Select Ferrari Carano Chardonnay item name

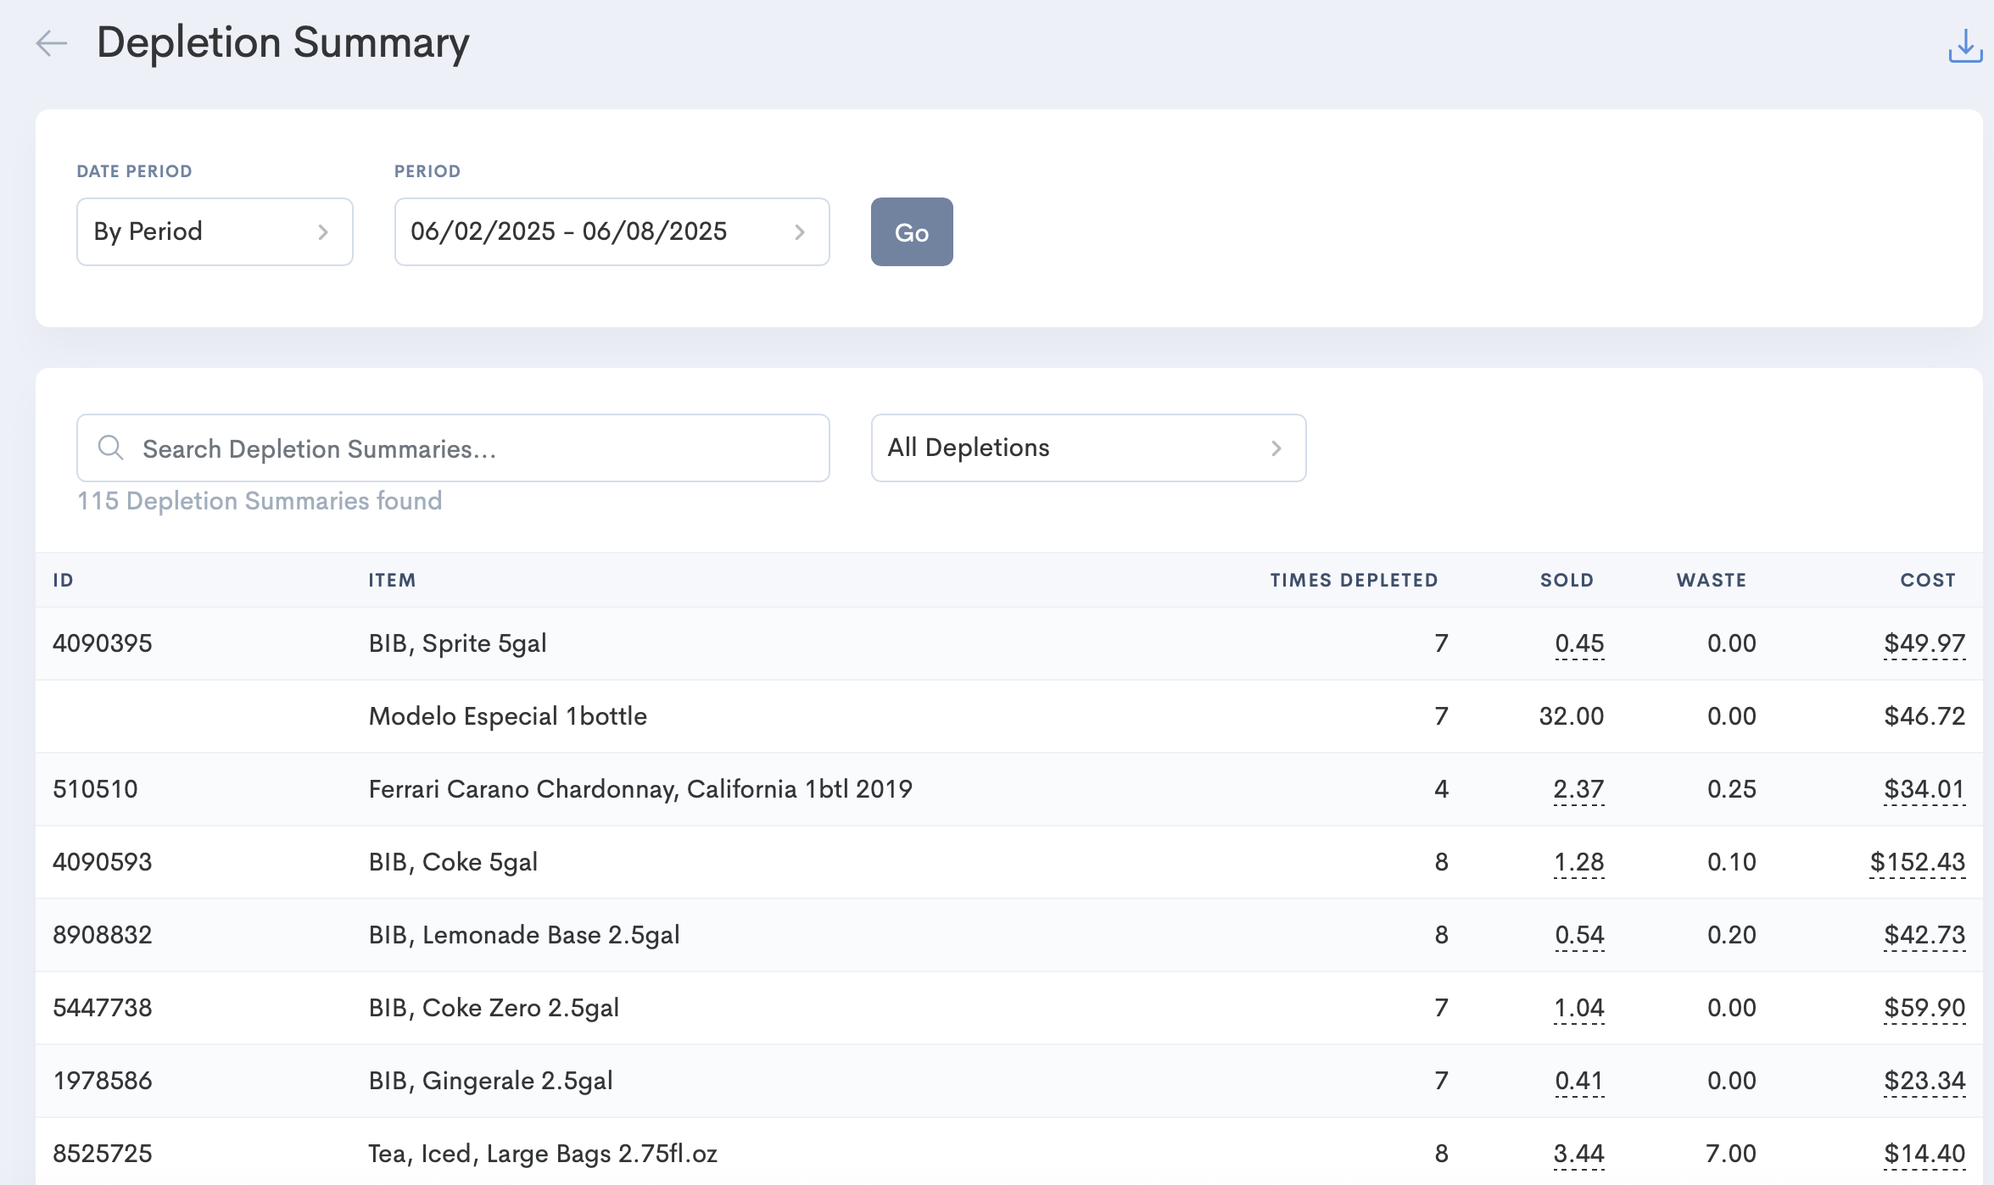tap(640, 789)
